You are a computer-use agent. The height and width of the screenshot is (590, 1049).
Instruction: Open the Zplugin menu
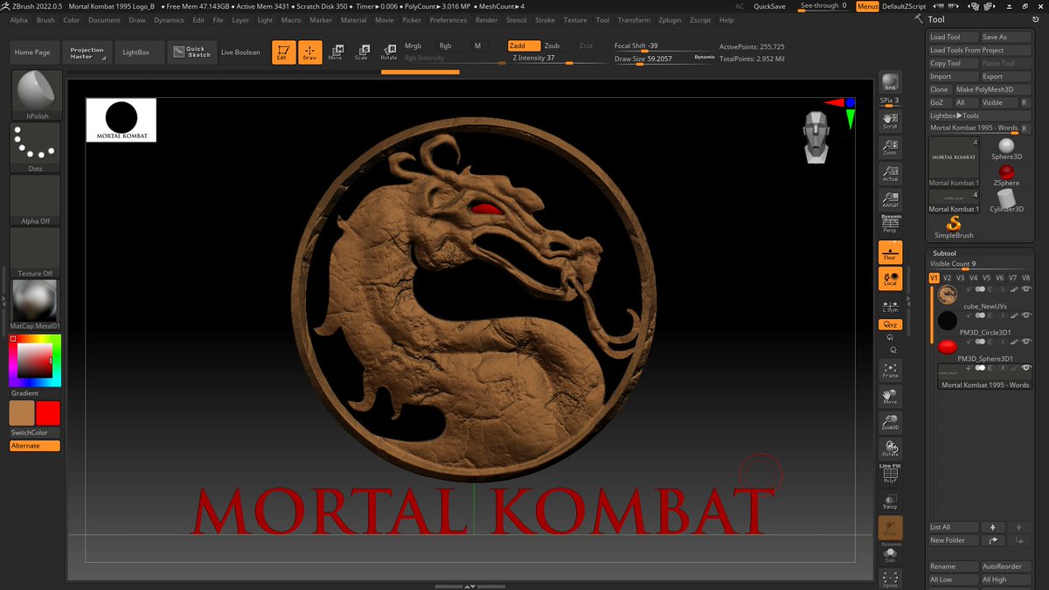coord(670,19)
